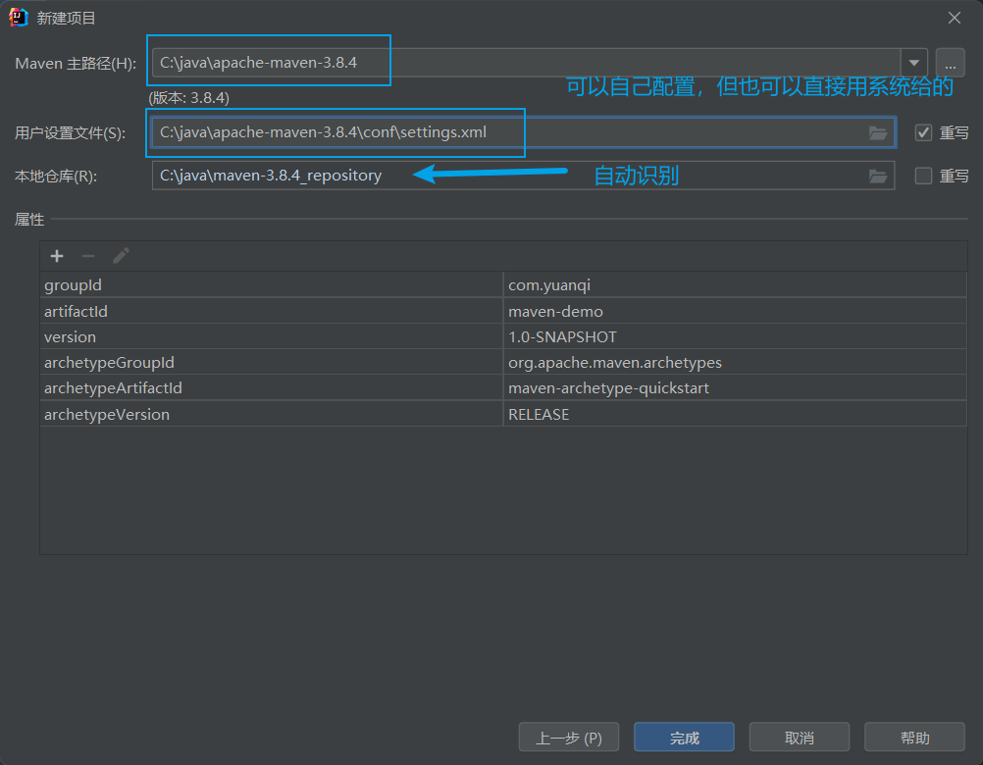Click the 属性 section label

pos(29,220)
